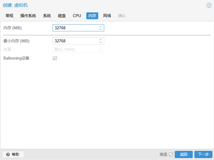Click the help question mark icon
The height and width of the screenshot is (160, 214).
point(8,154)
